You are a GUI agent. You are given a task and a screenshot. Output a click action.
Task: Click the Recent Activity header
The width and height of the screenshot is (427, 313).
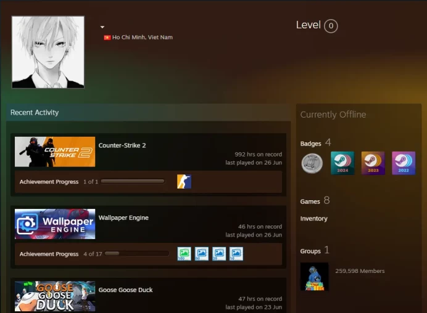click(35, 113)
